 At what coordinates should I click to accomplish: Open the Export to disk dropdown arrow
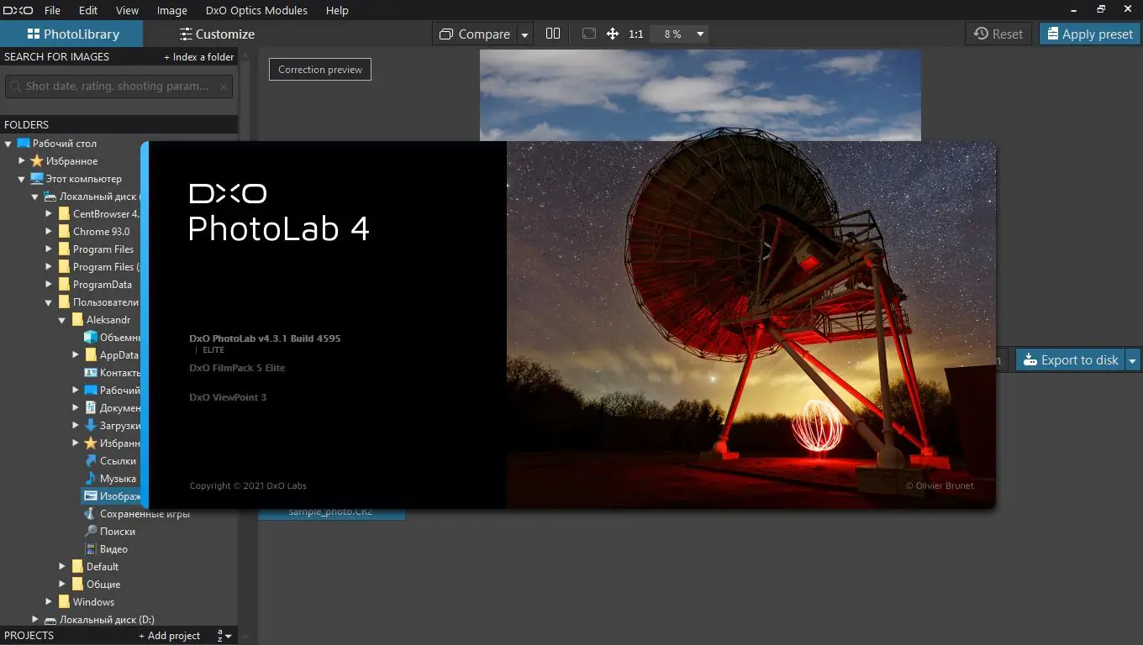click(x=1132, y=360)
